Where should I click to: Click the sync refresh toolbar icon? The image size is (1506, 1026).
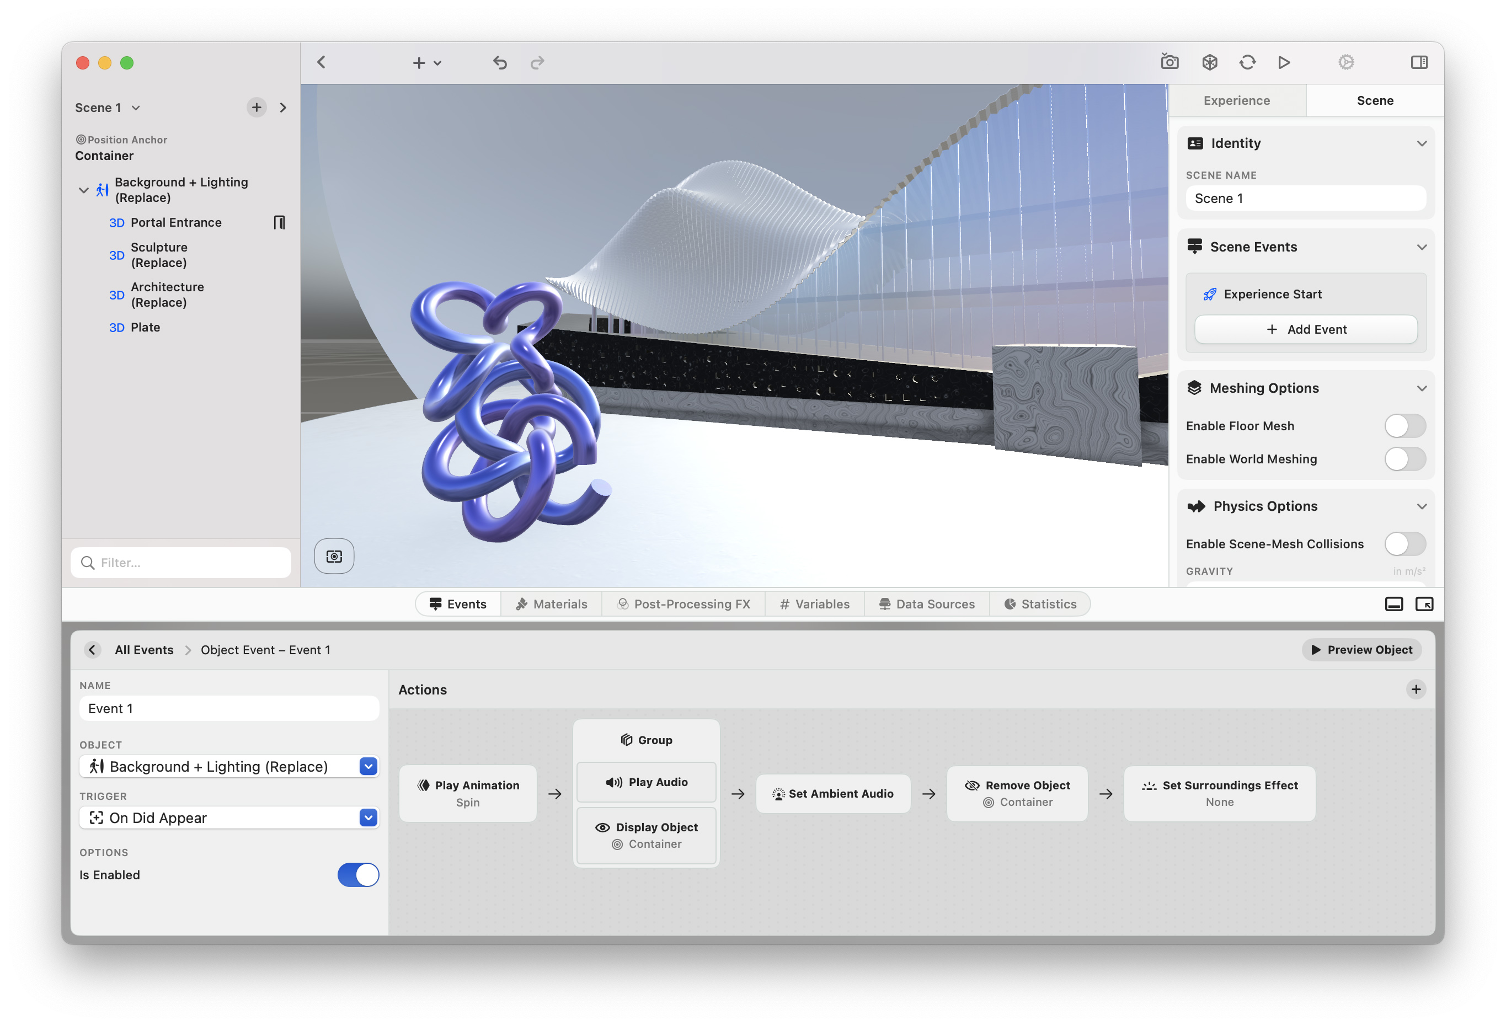pyautogui.click(x=1247, y=62)
